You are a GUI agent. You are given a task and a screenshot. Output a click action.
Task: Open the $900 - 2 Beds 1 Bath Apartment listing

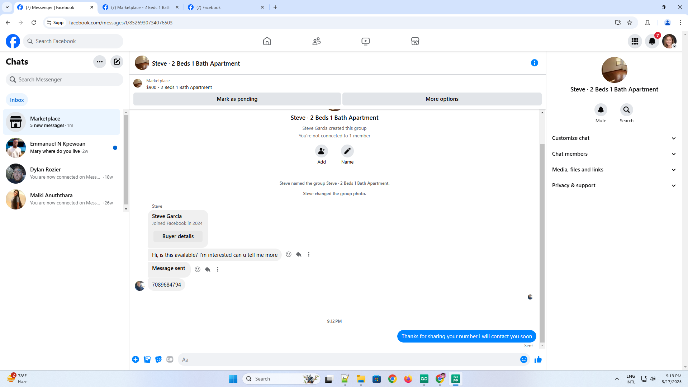179,87
